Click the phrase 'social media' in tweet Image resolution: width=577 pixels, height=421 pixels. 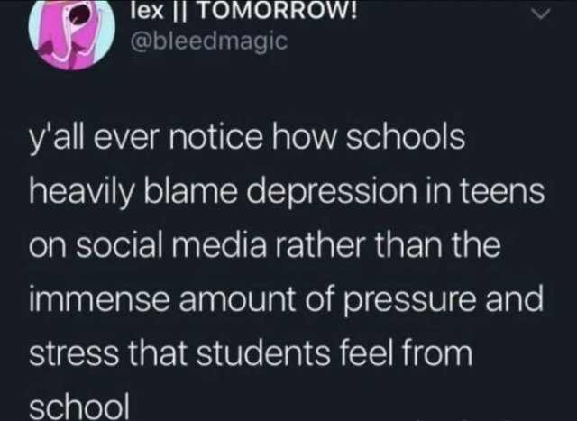click(x=171, y=246)
